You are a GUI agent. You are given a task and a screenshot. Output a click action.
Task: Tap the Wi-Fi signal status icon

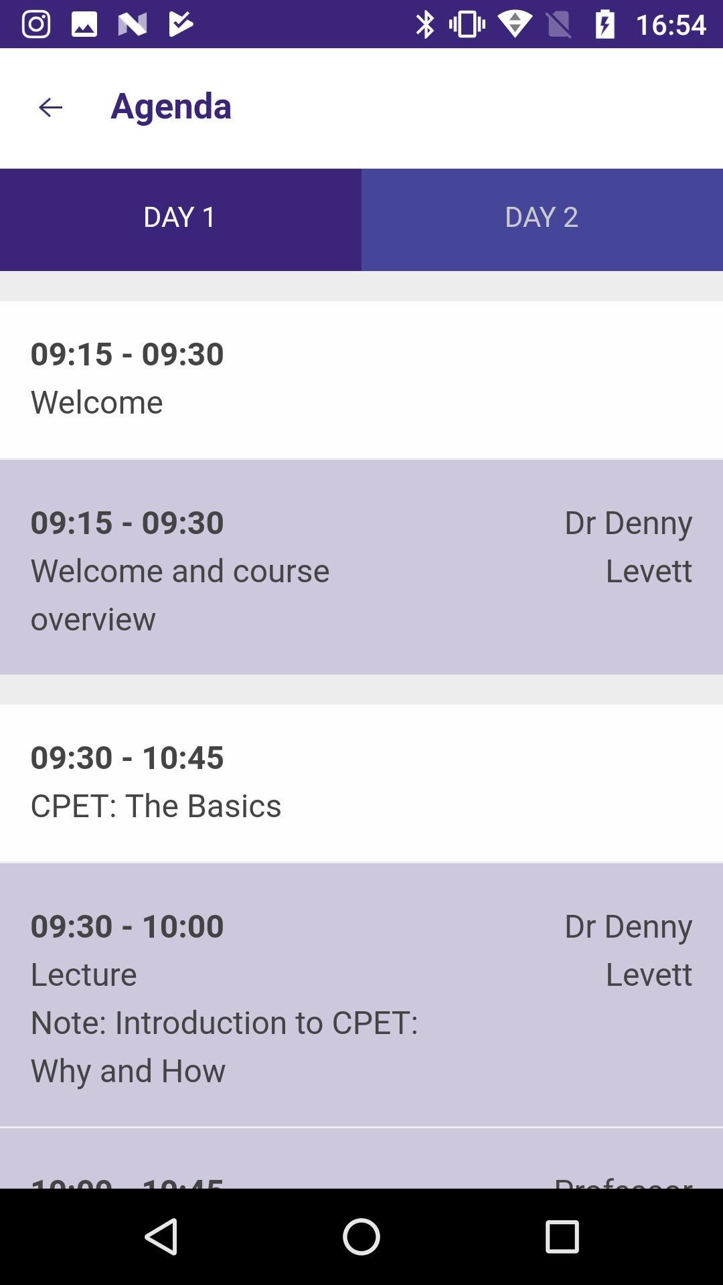click(x=514, y=24)
